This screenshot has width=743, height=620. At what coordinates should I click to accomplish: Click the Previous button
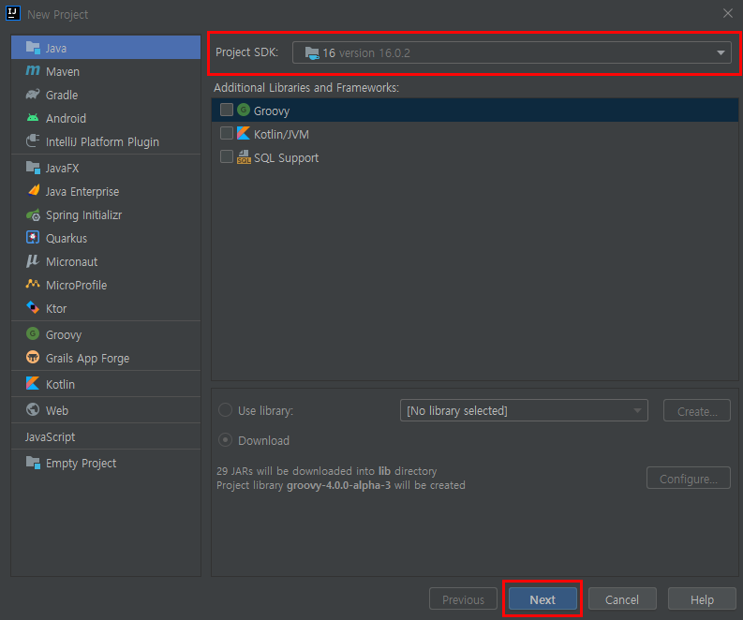click(x=463, y=599)
